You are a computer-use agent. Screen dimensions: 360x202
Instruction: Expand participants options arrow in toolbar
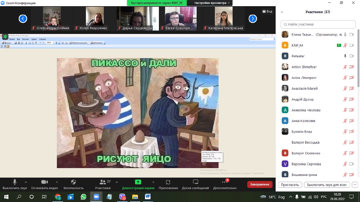coord(117,182)
